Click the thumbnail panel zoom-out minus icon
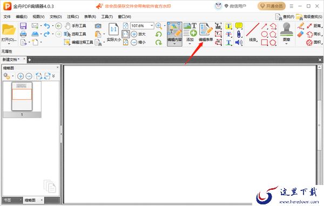Image resolution: width=324 pixels, height=206 pixels. [29, 76]
